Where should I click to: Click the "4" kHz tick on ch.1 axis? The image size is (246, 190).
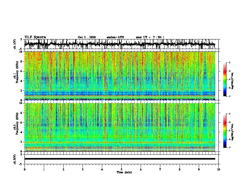22,81
